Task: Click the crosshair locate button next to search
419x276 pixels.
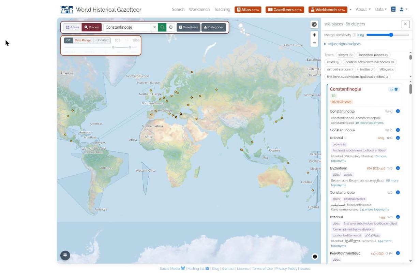Action: pyautogui.click(x=170, y=27)
